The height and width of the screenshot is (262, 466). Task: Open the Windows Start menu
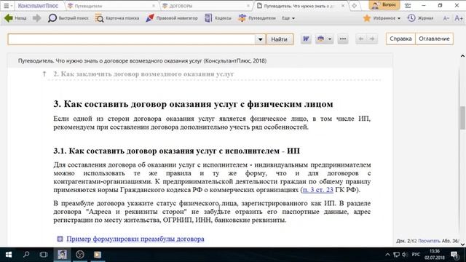pyautogui.click(x=8, y=255)
